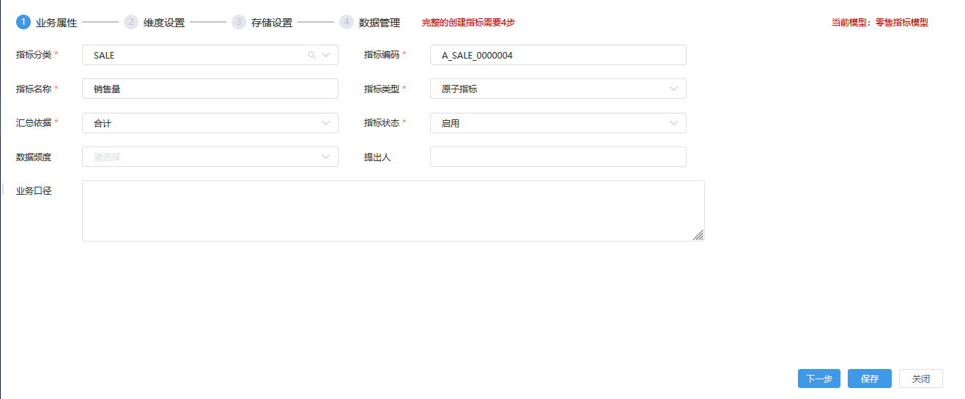Click the 指标分类 label
This screenshot has width=965, height=399.
point(34,55)
